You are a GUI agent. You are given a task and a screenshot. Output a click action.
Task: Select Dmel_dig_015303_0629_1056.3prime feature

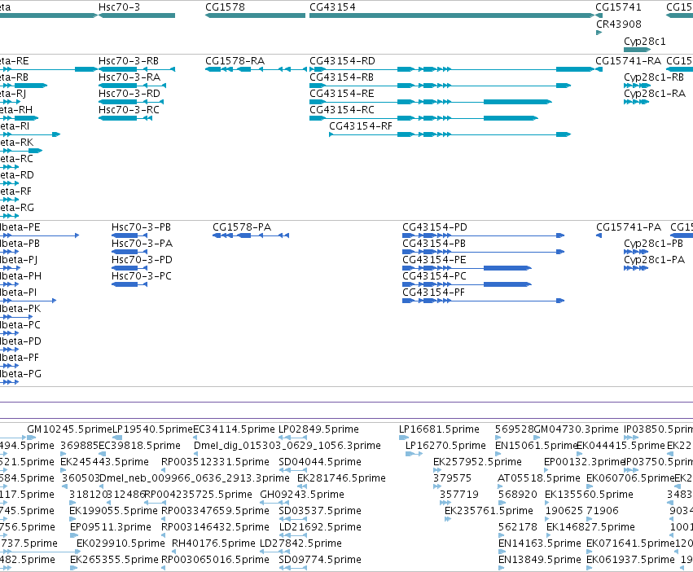pos(196,454)
